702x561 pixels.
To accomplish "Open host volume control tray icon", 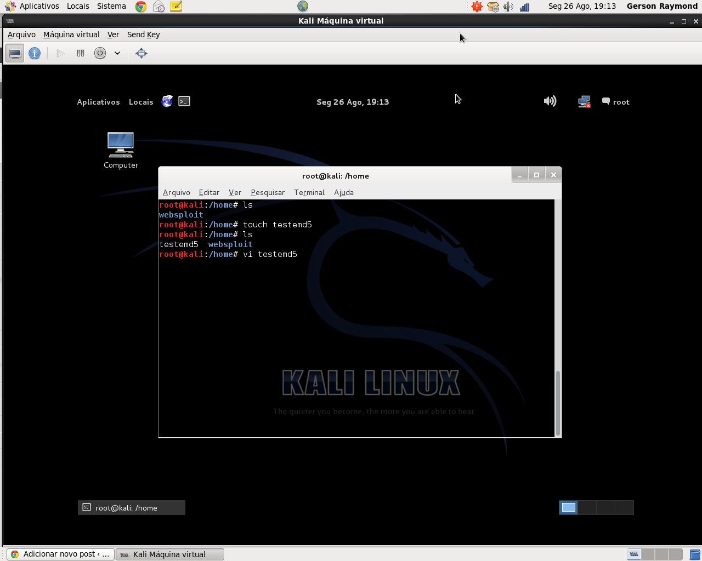I will (x=509, y=7).
